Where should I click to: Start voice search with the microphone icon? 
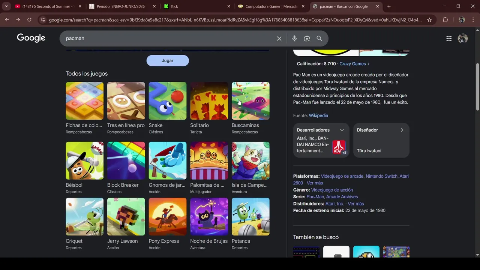coord(294,38)
